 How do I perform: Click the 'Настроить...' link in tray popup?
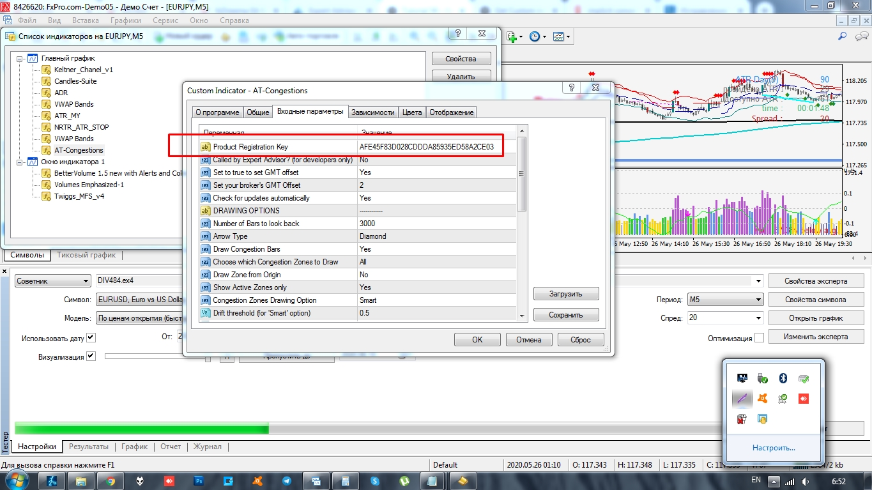coord(774,448)
